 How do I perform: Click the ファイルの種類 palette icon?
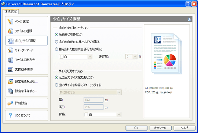10,31
